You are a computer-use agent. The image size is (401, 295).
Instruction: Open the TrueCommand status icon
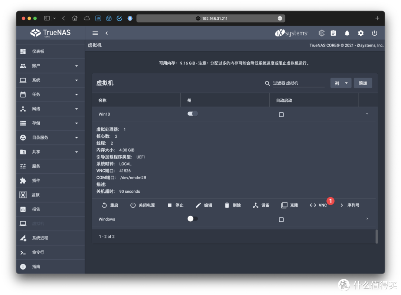click(x=322, y=33)
